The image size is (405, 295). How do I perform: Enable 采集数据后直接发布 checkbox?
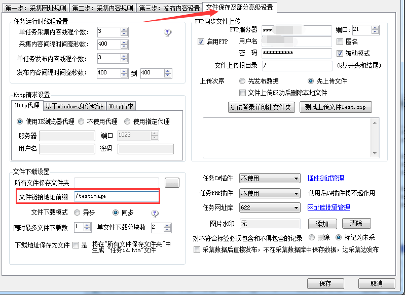coord(197,249)
